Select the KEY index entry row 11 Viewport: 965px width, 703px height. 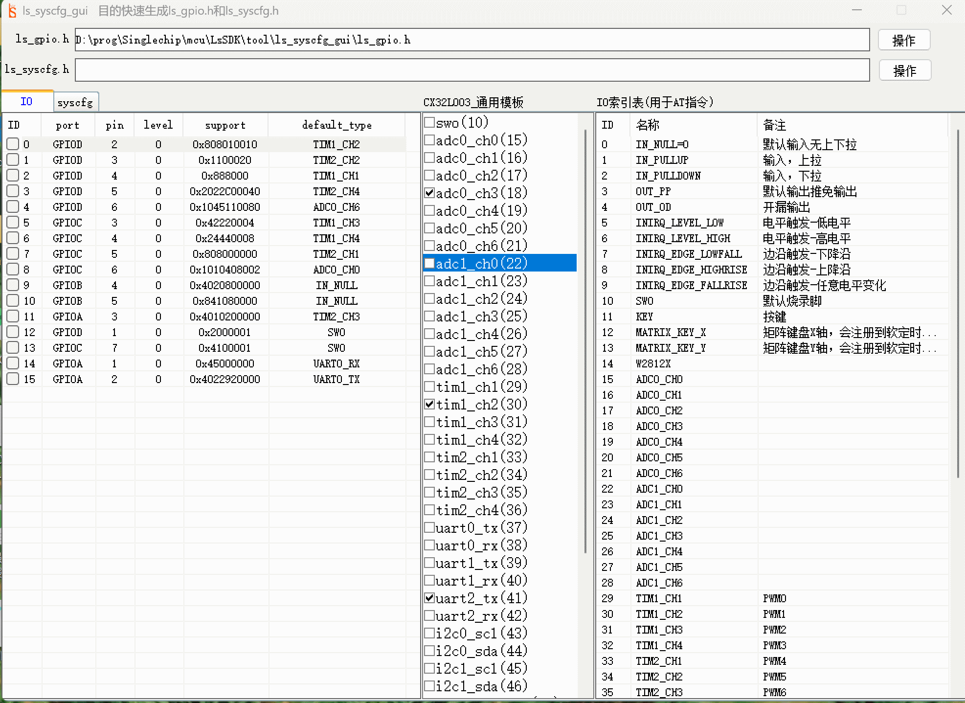point(772,317)
